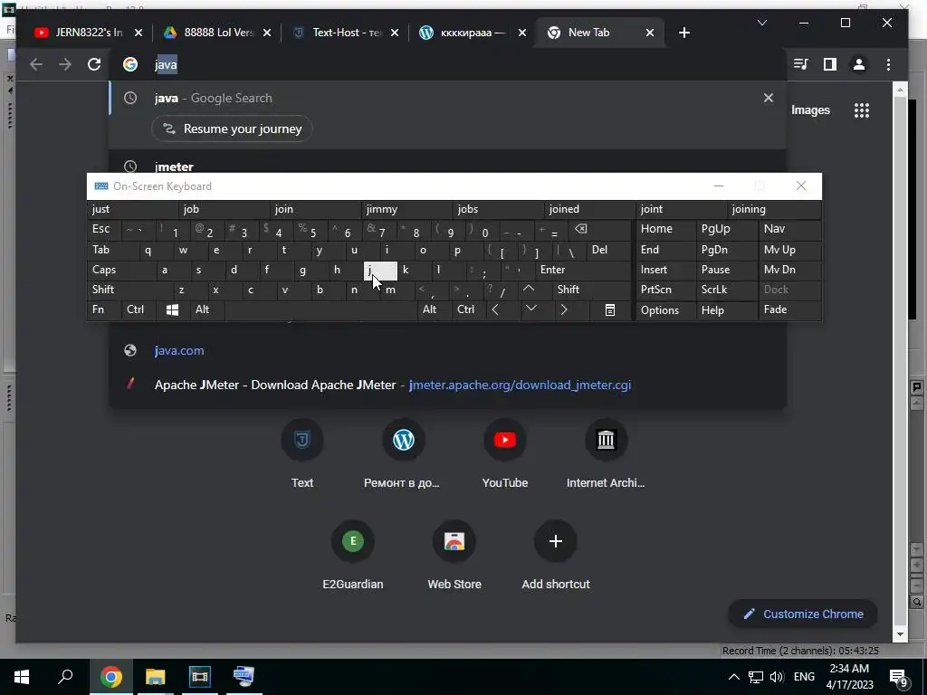The image size is (927, 695).
Task: Toggle the Caps key on On-Screen Keyboard
Action: pos(121,270)
